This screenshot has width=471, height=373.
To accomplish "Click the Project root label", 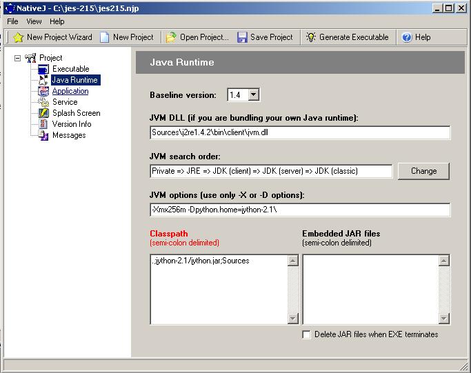I will [51, 58].
